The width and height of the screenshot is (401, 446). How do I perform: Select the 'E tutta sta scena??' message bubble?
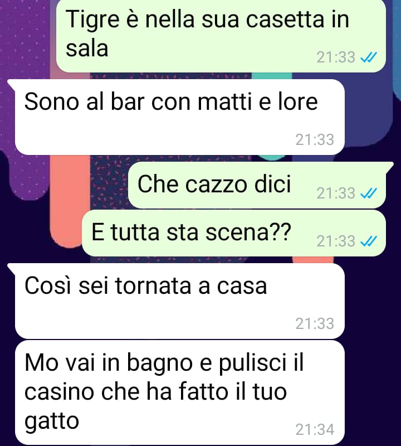[233, 233]
